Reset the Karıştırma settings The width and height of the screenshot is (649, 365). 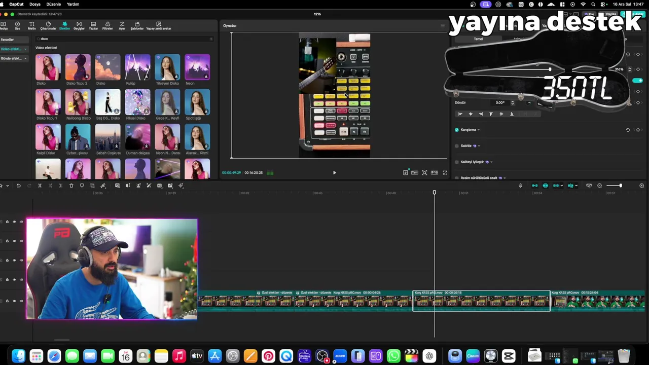coord(628,130)
